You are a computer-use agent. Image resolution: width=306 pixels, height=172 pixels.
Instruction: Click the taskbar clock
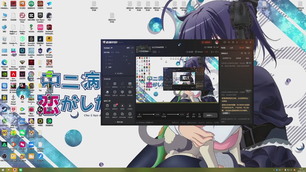301,170
